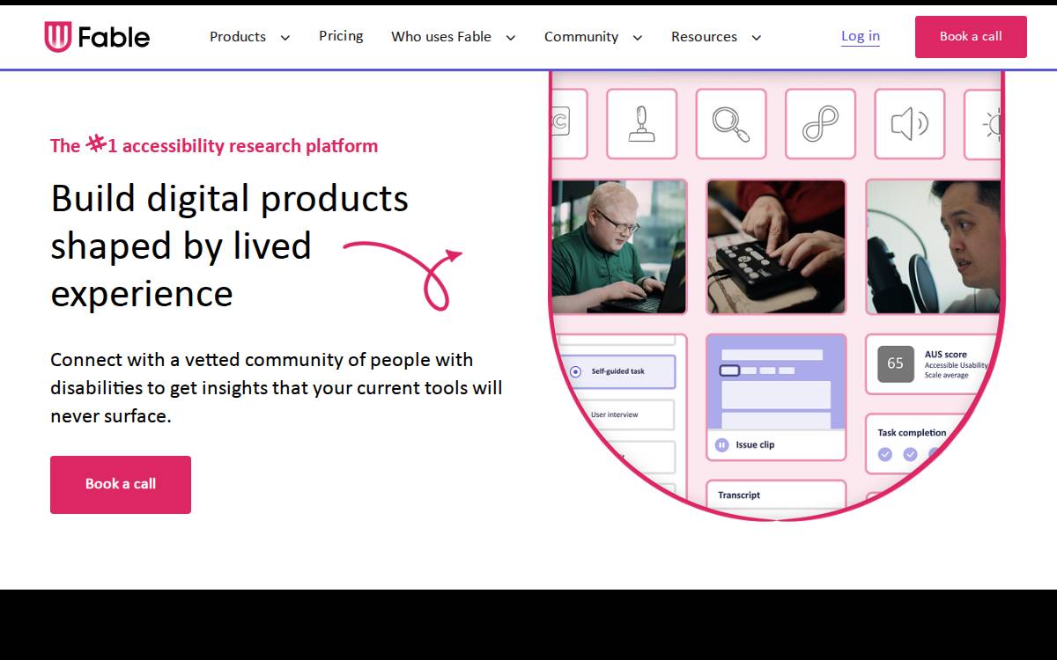
Task: Click the speaker volume icon tile
Action: (x=910, y=124)
